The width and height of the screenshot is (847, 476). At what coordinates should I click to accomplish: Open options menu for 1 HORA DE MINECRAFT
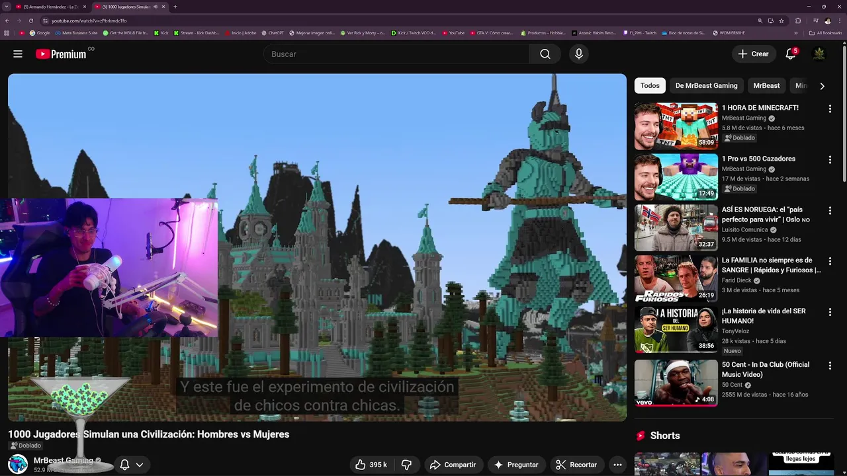[x=830, y=108]
